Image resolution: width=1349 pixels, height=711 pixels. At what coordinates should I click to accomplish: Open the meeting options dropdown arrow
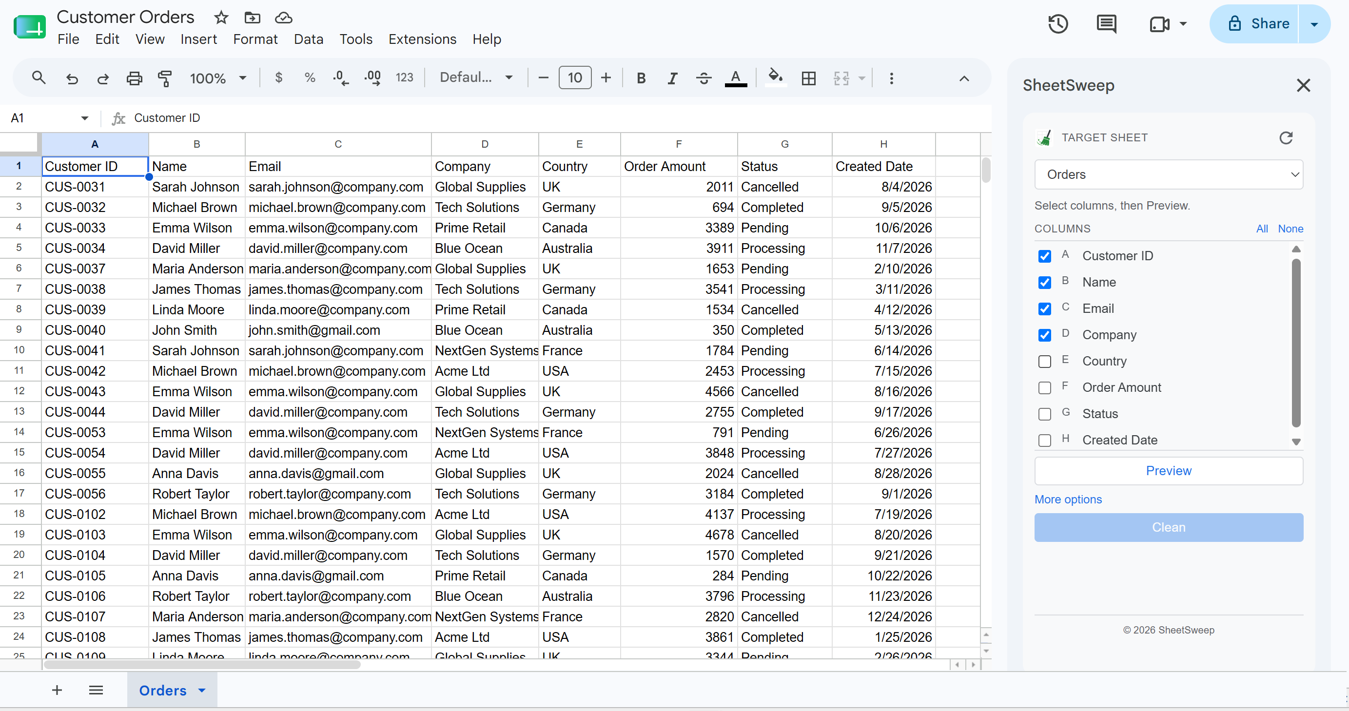1182,23
